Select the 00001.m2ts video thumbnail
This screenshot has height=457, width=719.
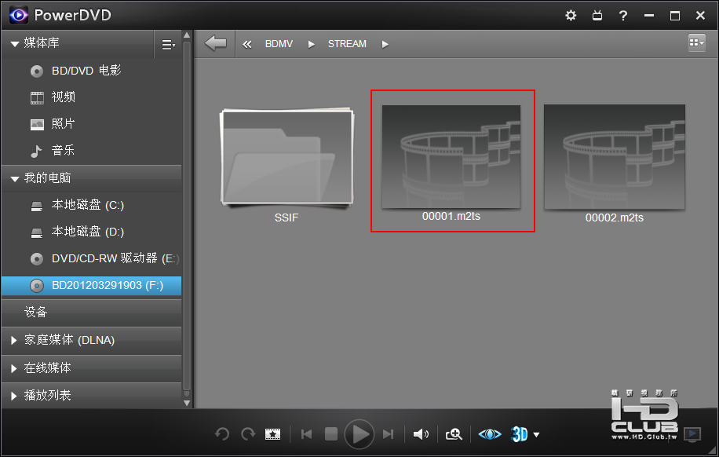click(x=451, y=157)
